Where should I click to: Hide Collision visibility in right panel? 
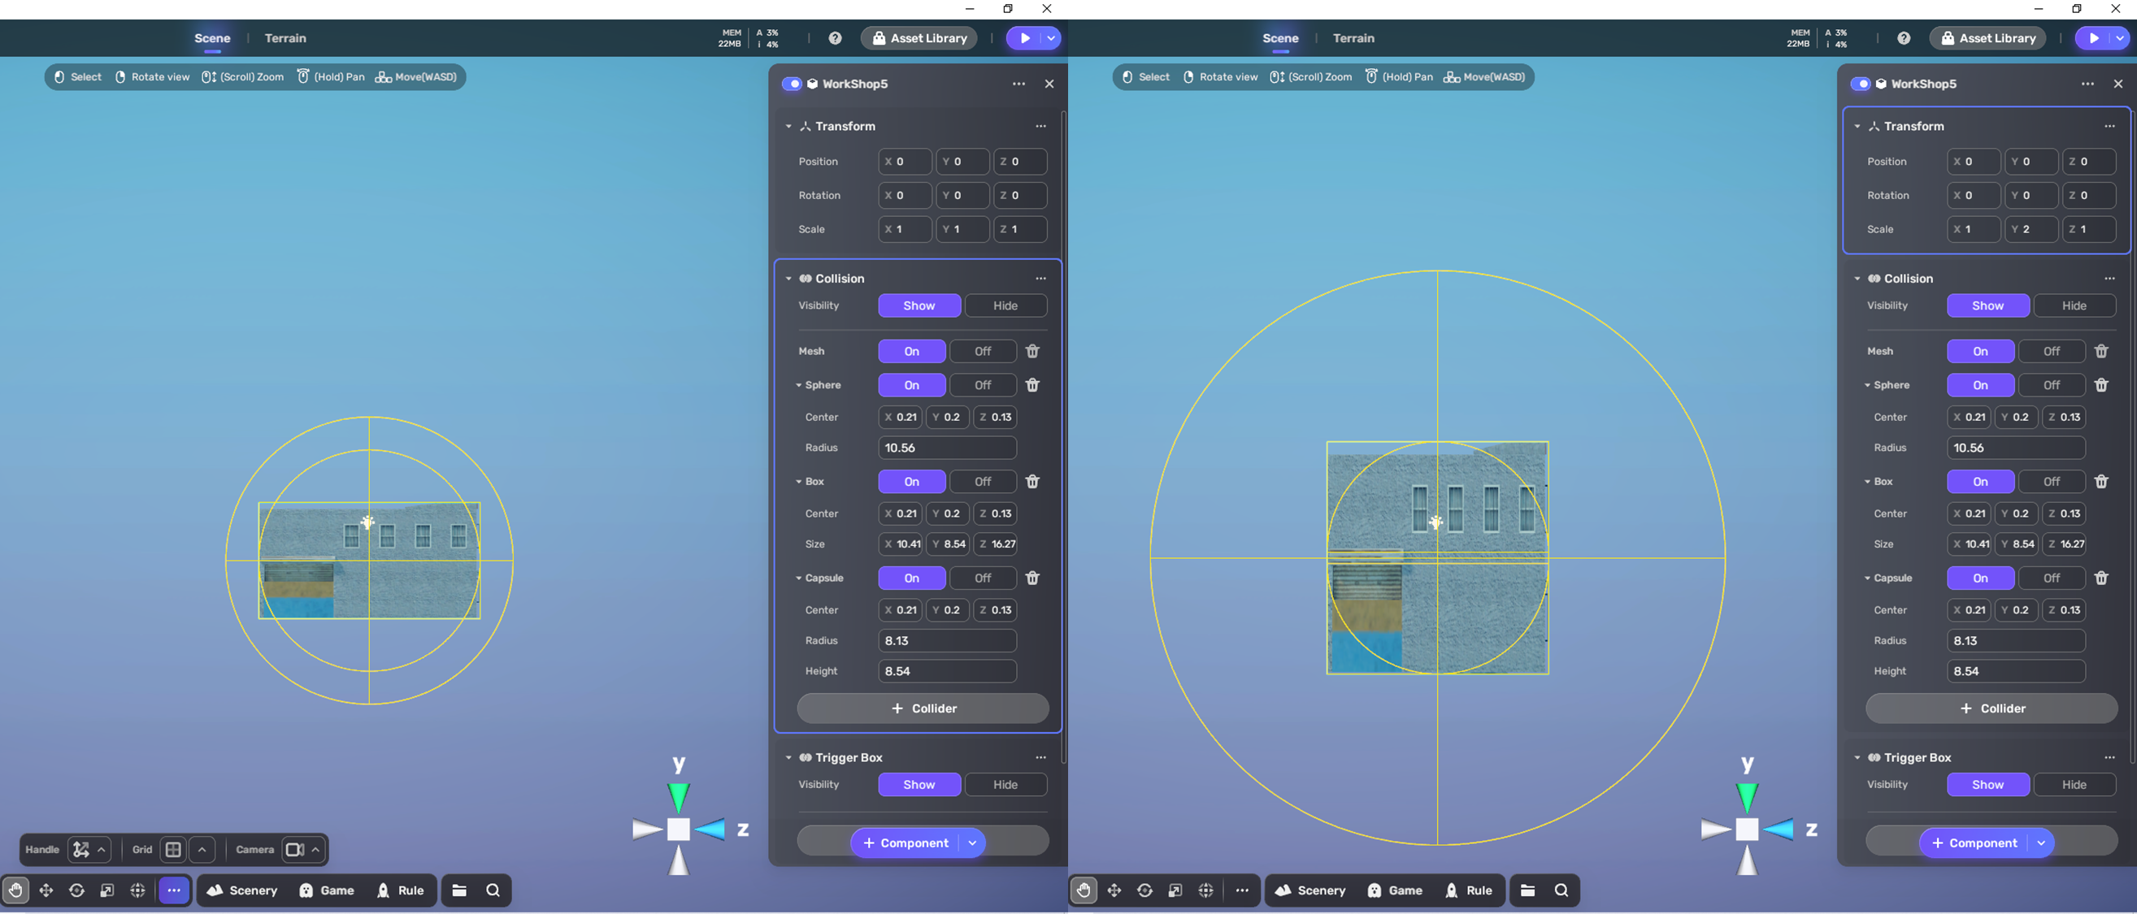click(x=2073, y=305)
